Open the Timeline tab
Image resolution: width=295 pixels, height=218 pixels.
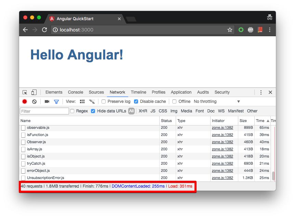[x=138, y=92]
